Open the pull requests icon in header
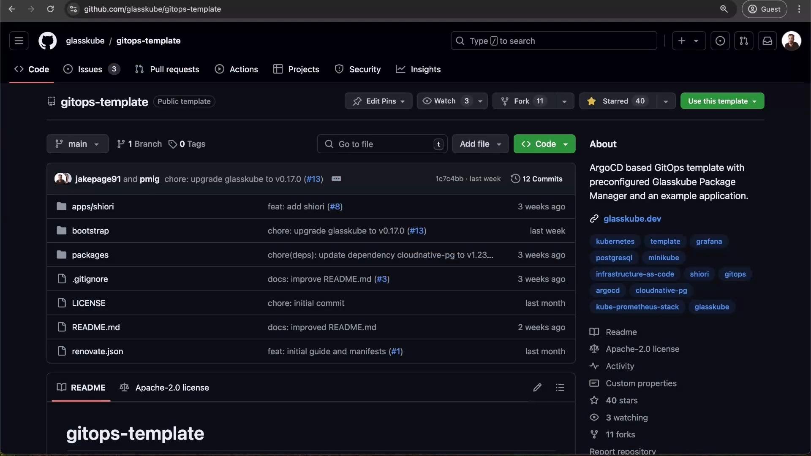The width and height of the screenshot is (811, 456). (x=744, y=41)
